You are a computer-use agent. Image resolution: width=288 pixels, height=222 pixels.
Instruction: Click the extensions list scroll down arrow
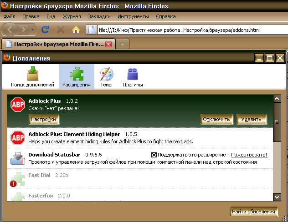click(x=277, y=197)
